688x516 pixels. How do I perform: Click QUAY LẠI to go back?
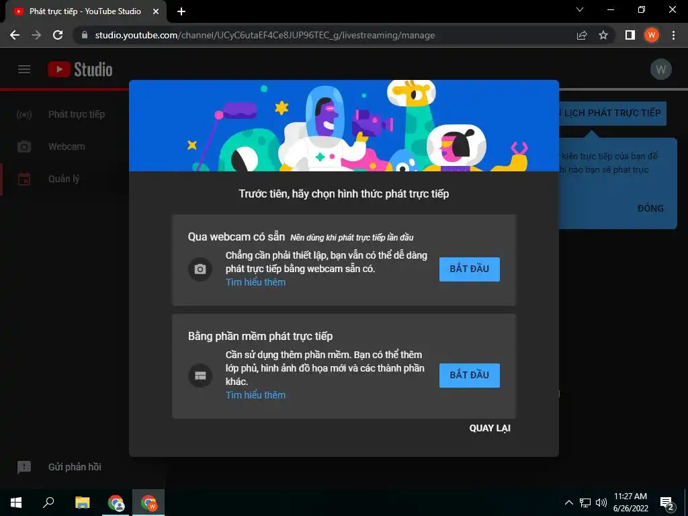(490, 428)
